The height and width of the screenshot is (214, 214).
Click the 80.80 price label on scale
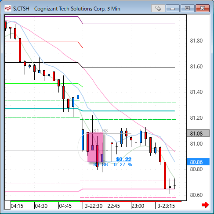[x=196, y=169]
